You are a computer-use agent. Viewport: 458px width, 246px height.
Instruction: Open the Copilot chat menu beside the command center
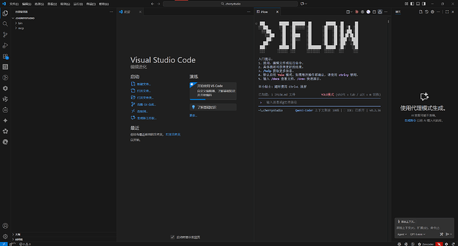point(303,4)
